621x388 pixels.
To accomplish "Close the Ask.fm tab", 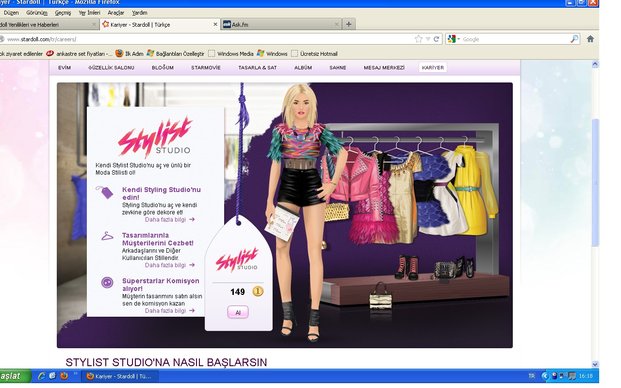I will pos(337,24).
